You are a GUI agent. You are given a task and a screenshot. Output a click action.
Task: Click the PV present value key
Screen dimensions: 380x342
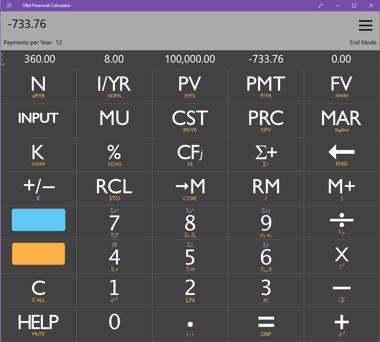tap(190, 87)
